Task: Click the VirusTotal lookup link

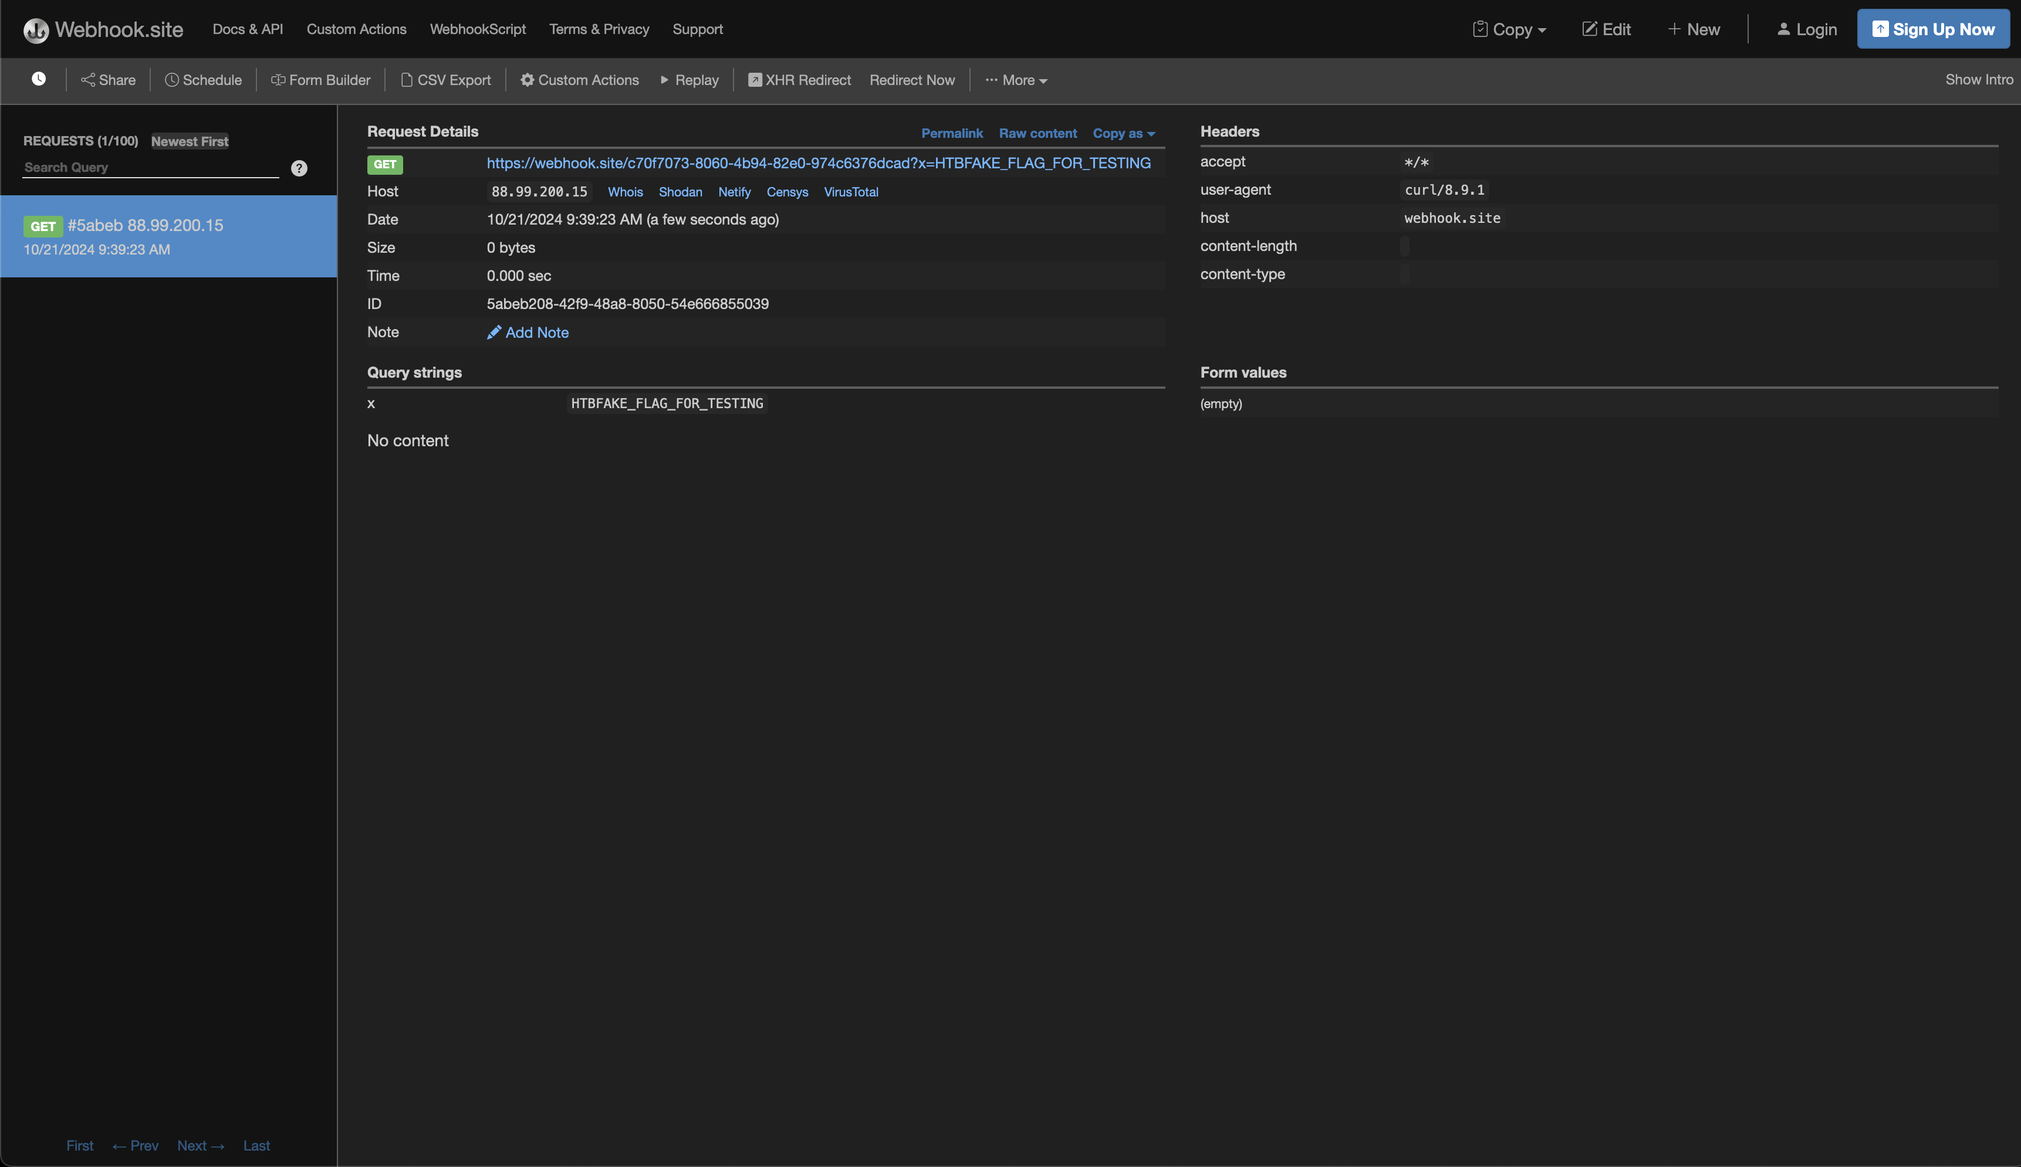Action: coord(851,192)
